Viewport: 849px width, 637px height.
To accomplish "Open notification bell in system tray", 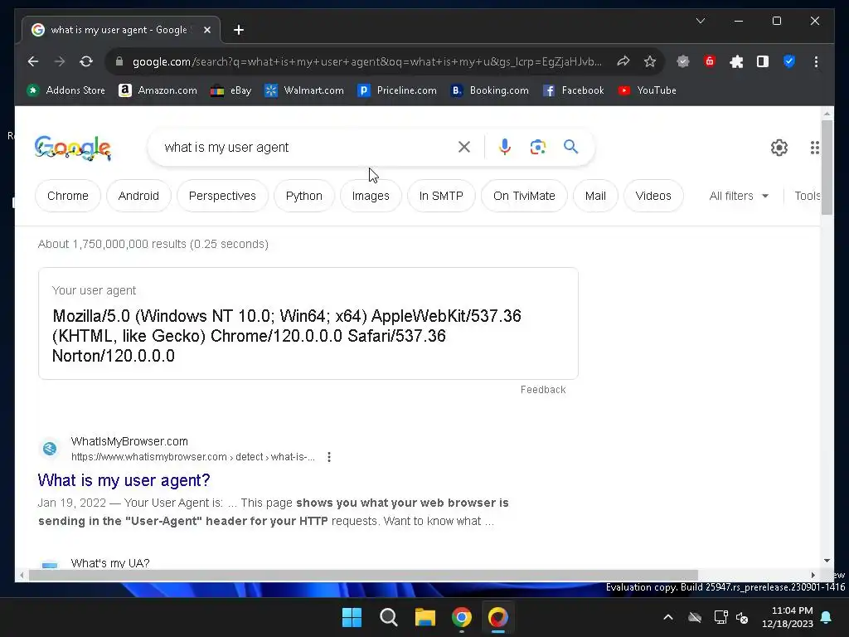I will click(827, 617).
